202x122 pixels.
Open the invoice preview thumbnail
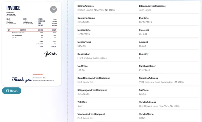(x=31, y=44)
